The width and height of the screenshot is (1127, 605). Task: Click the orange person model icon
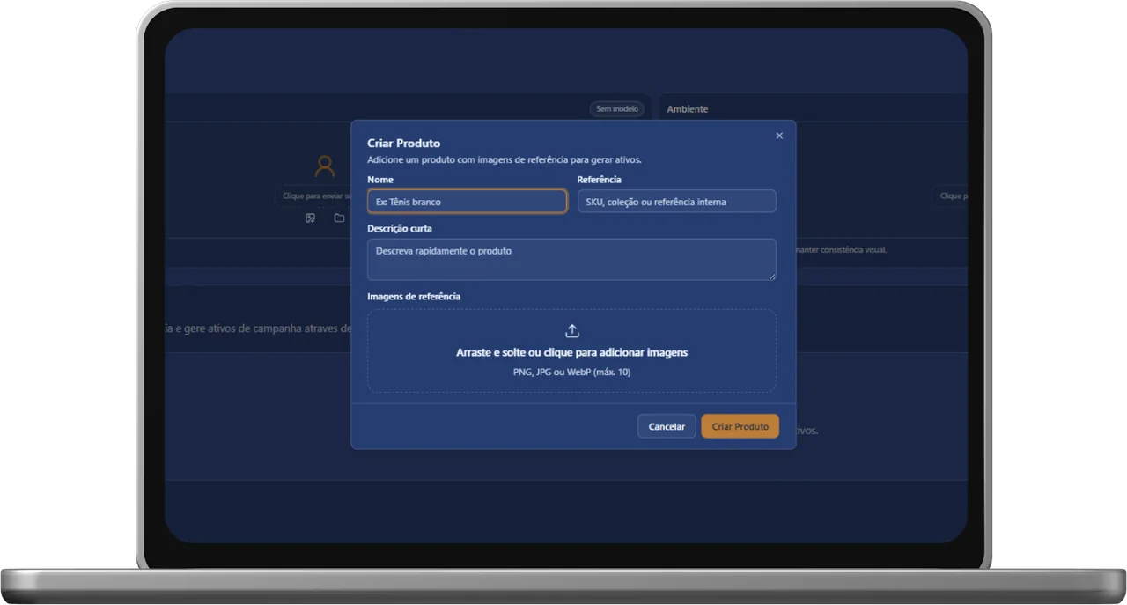[x=325, y=166]
